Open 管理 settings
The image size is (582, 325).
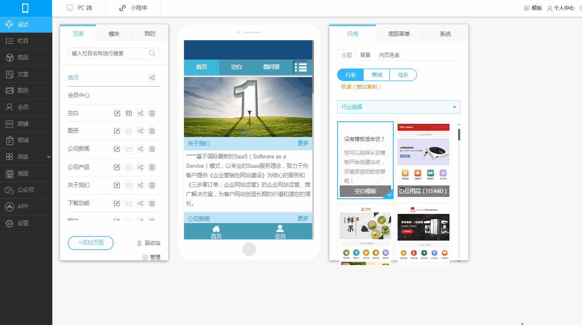tap(151, 257)
